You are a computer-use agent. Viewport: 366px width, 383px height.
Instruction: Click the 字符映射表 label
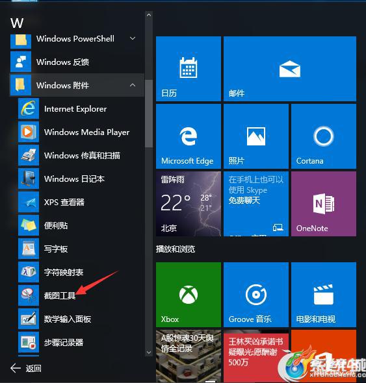pos(64,273)
